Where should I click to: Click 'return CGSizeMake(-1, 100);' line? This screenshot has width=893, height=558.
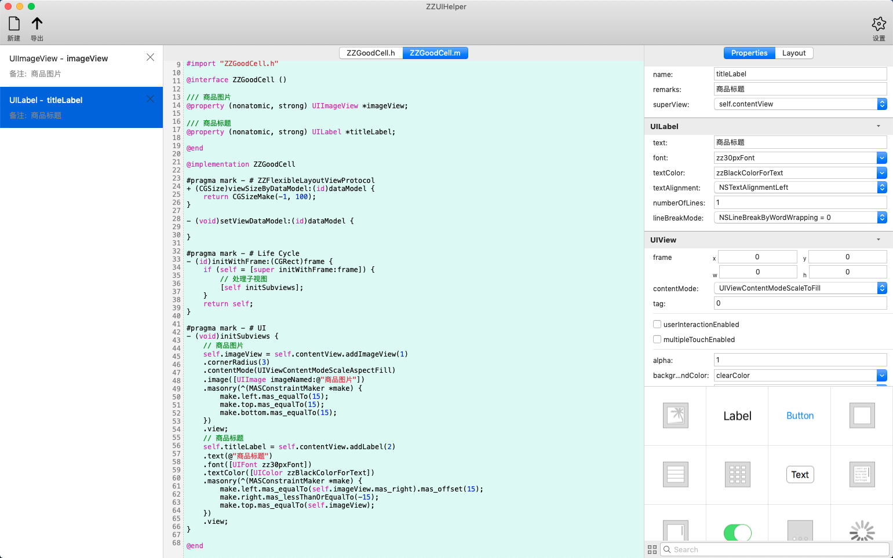[260, 197]
